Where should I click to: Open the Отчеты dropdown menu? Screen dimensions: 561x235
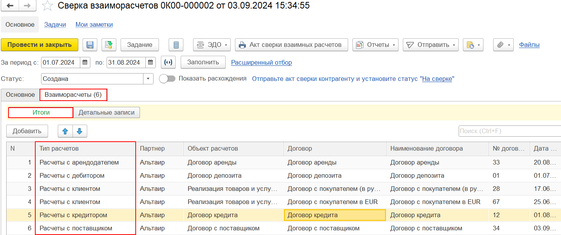pos(375,45)
